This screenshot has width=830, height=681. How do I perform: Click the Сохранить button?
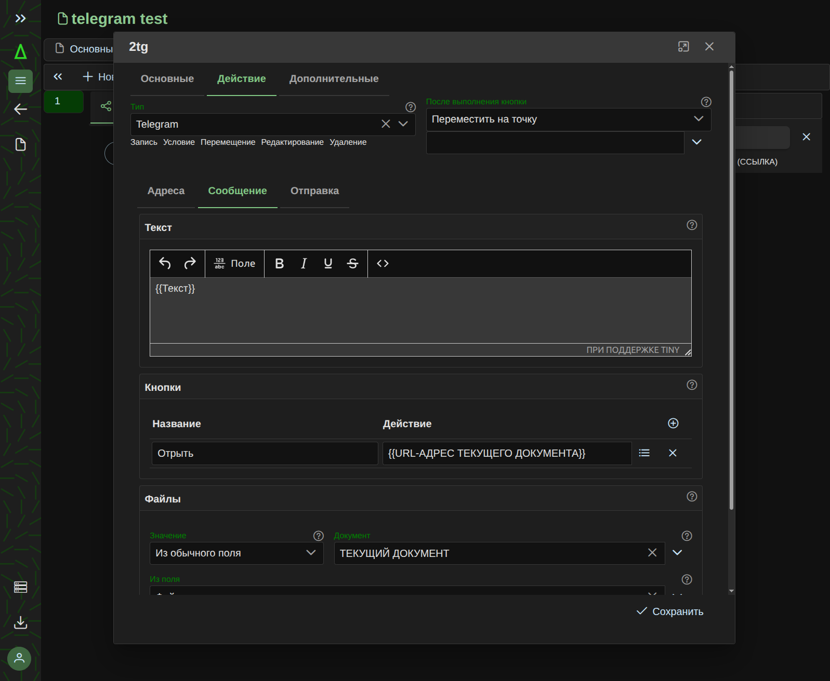[670, 612]
